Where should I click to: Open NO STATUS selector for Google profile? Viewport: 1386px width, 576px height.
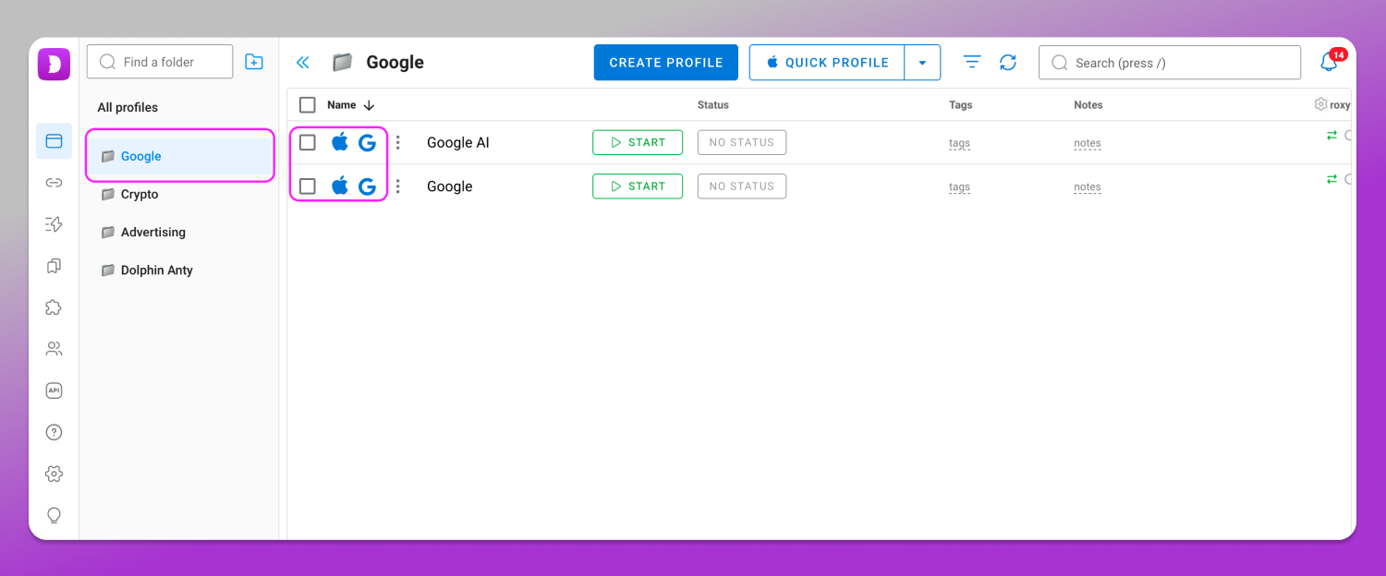pyautogui.click(x=742, y=186)
